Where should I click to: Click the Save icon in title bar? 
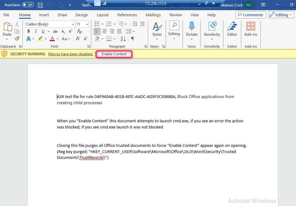(x=40, y=5)
